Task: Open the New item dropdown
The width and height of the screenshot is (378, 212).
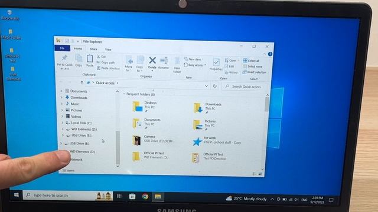Action: [x=194, y=59]
